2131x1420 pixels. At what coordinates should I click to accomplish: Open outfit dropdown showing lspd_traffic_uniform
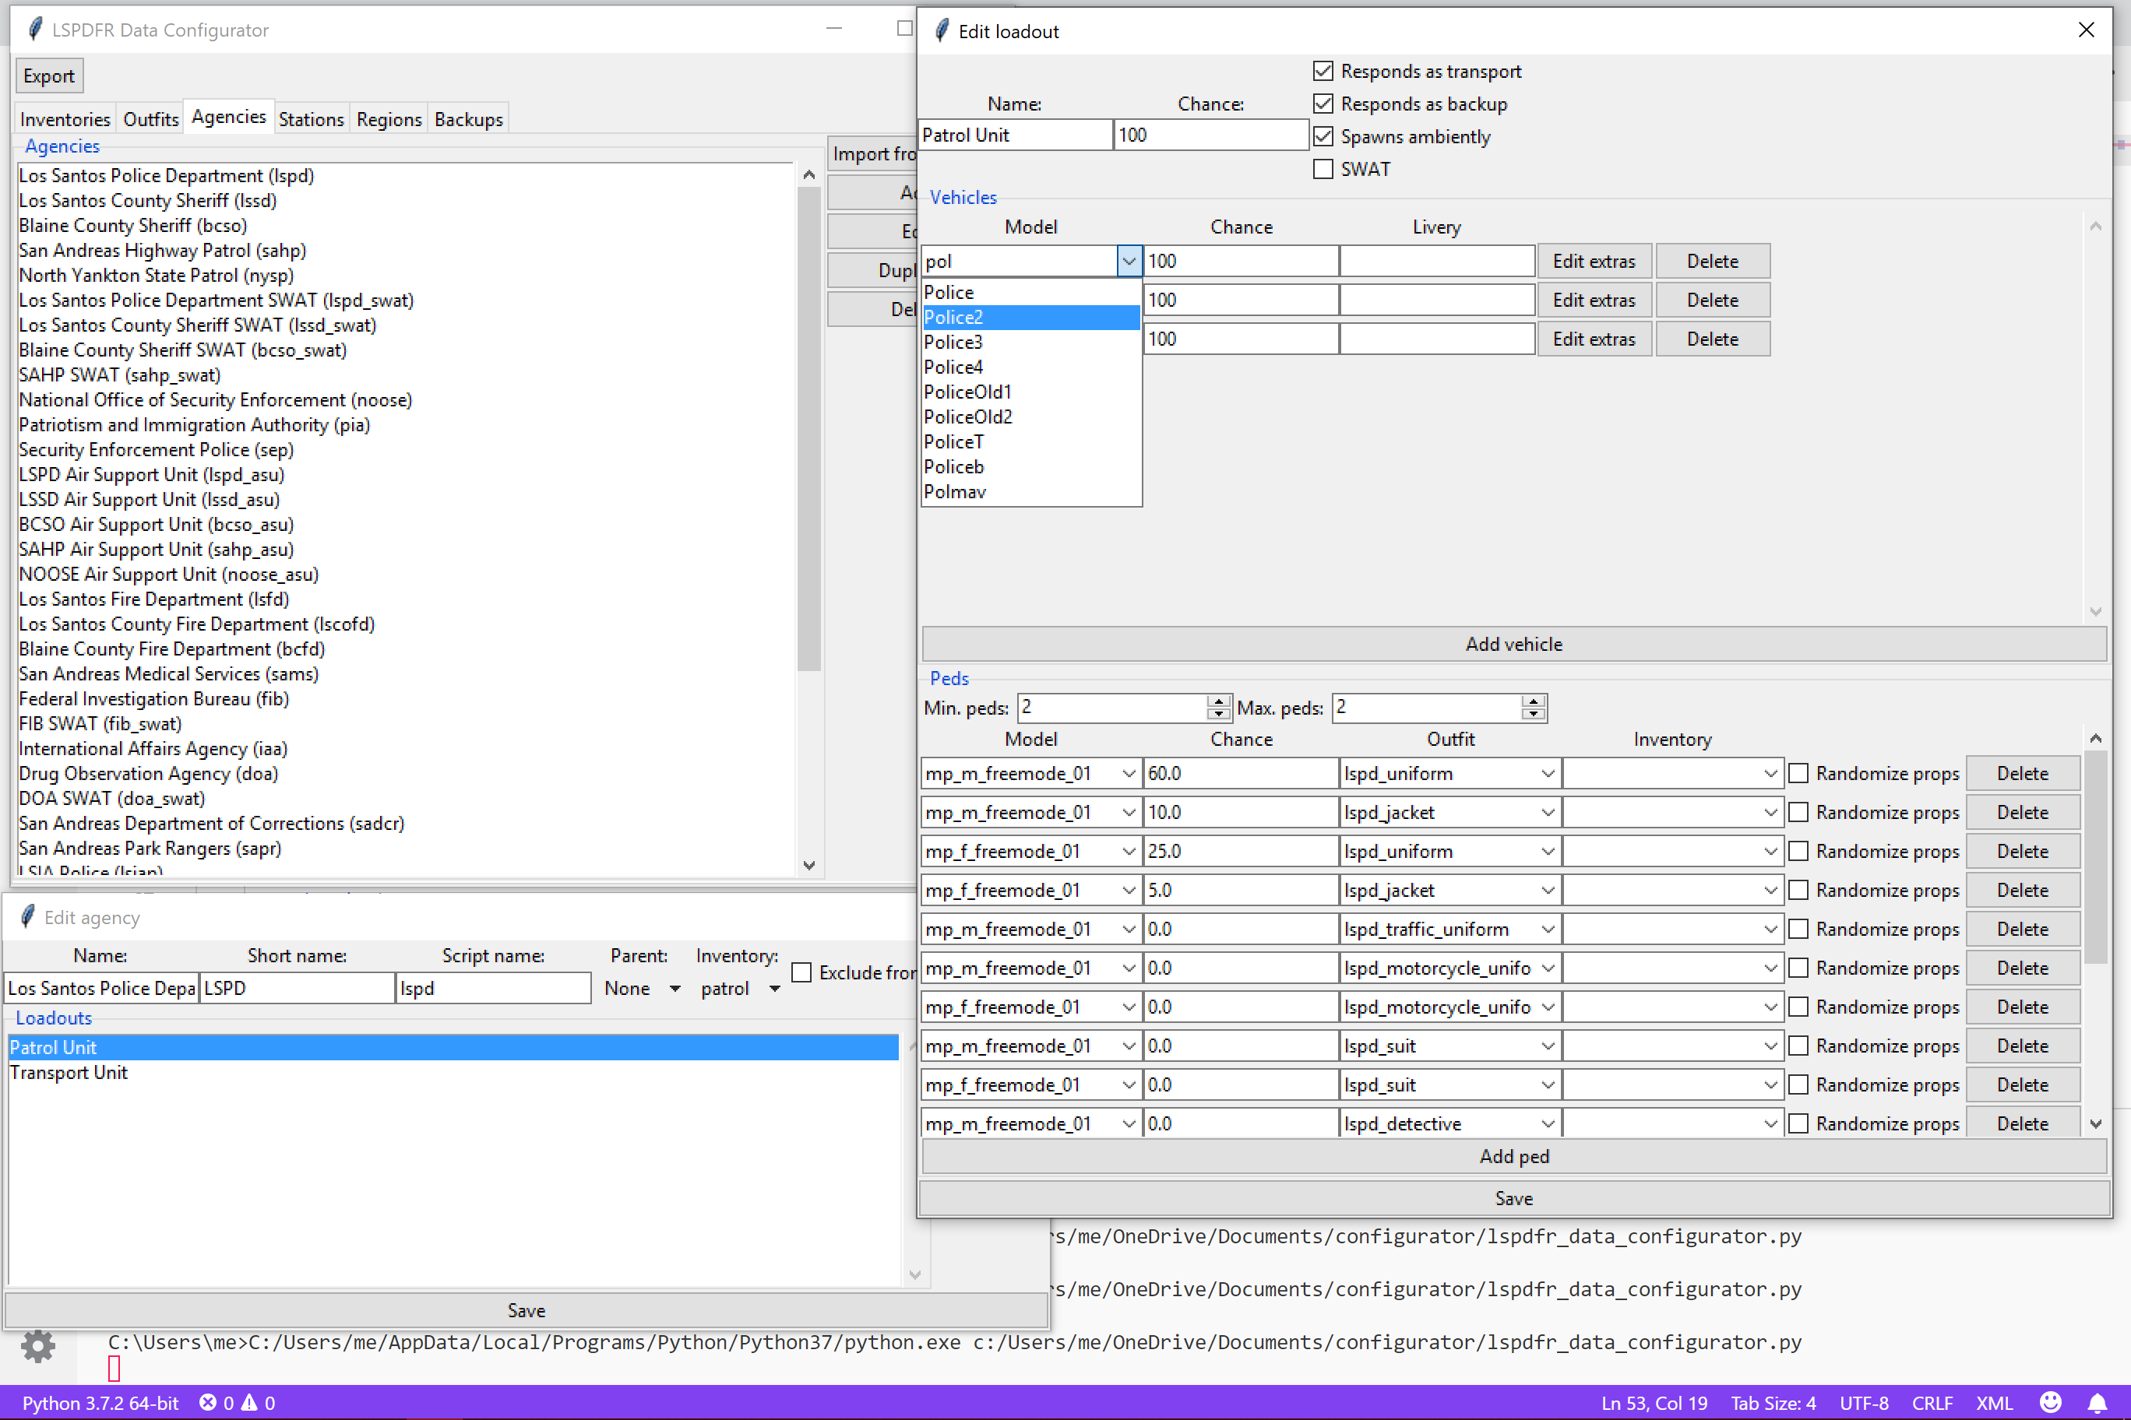coord(1548,930)
